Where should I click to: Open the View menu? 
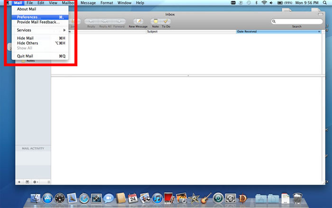pyautogui.click(x=53, y=3)
